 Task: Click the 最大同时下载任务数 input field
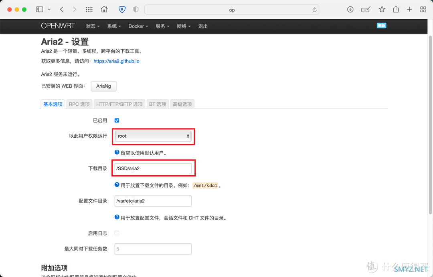(x=153, y=249)
